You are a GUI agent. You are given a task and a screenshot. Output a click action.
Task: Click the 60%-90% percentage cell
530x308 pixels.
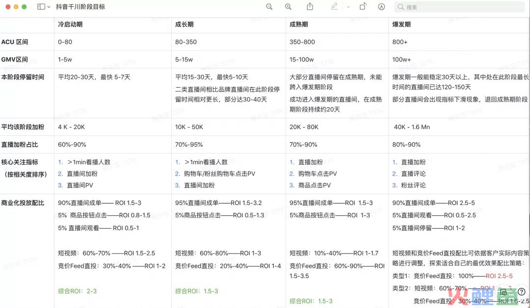[72, 145]
